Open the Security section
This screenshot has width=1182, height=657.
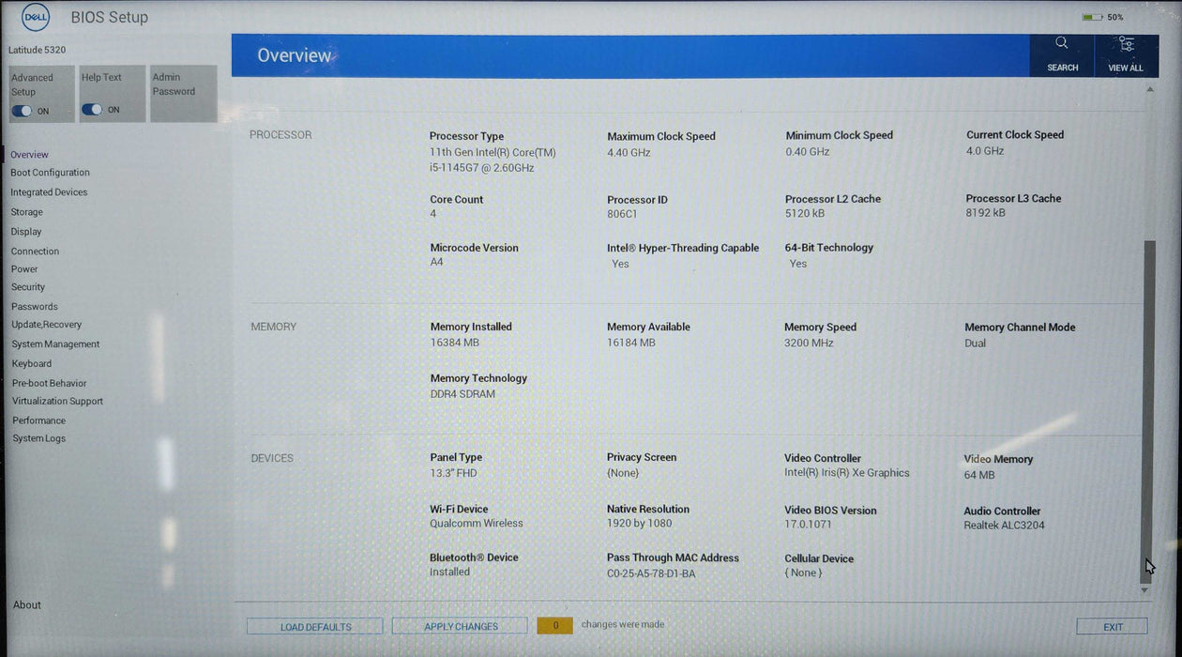coord(28,287)
